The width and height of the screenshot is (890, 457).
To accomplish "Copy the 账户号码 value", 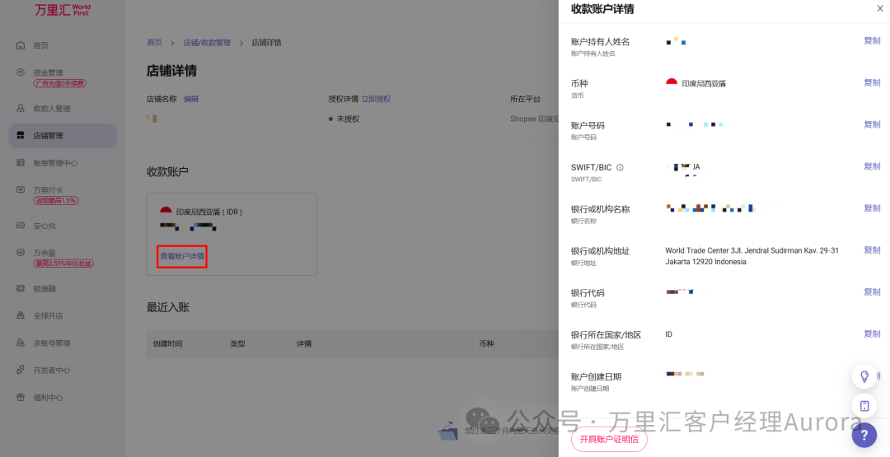I will [872, 124].
